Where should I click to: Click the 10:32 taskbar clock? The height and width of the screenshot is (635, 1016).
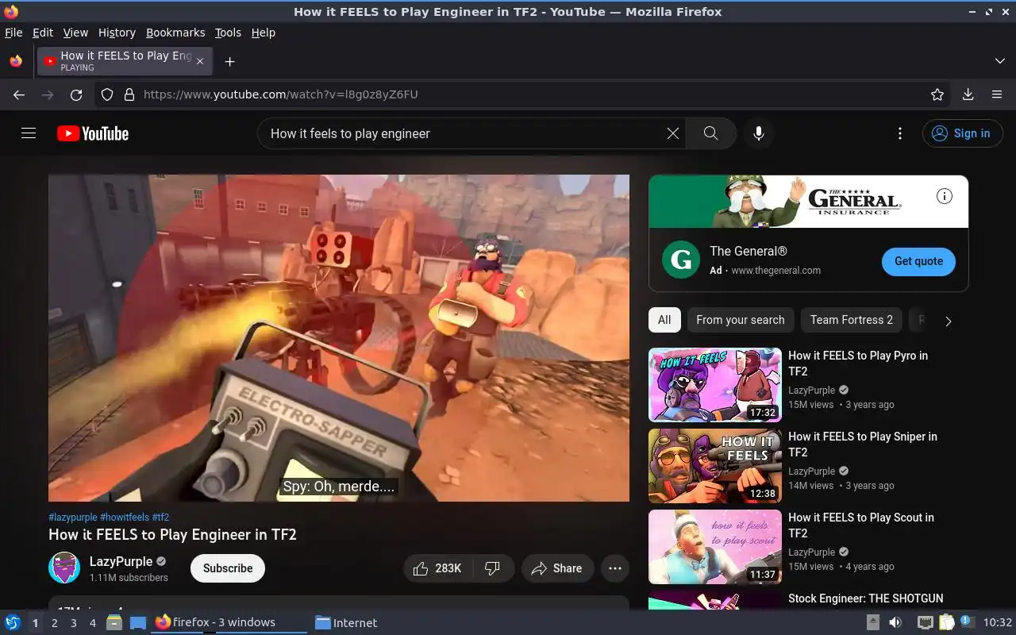pos(997,622)
